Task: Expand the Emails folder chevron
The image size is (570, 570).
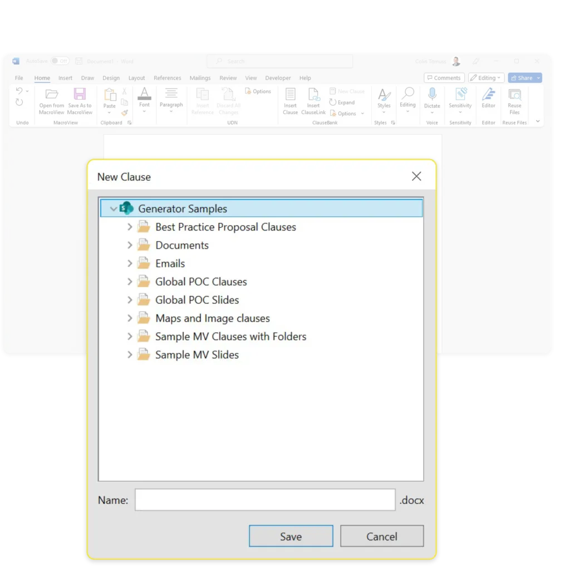Action: 130,263
